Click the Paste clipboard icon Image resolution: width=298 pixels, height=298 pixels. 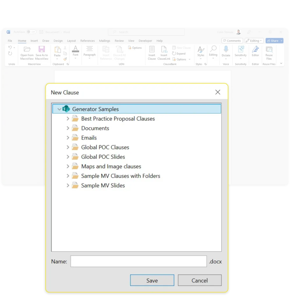click(x=57, y=49)
